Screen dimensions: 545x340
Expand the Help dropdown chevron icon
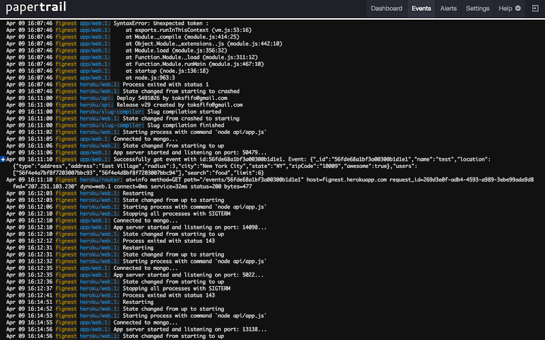point(518,8)
